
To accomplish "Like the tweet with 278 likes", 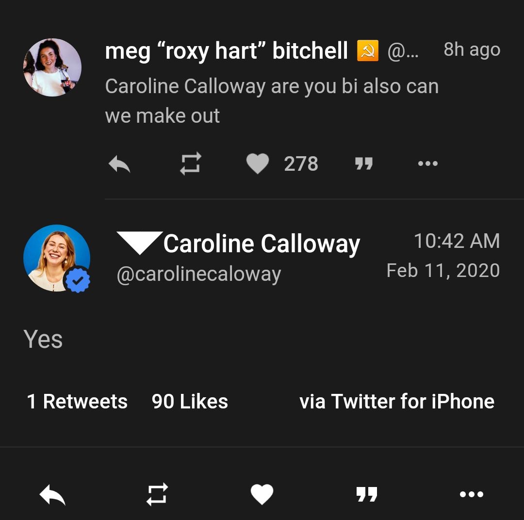I will point(258,164).
